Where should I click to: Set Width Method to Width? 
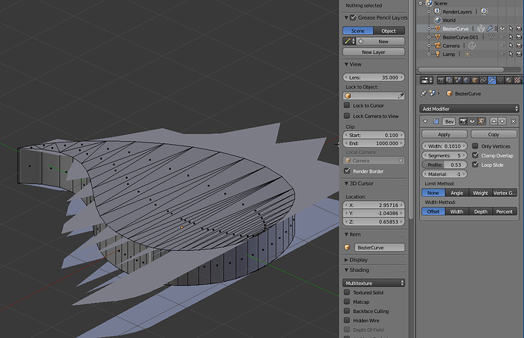pos(456,211)
